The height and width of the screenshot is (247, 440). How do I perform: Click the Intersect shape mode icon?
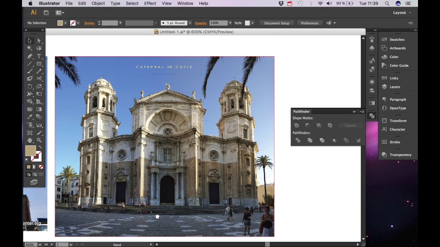319,126
